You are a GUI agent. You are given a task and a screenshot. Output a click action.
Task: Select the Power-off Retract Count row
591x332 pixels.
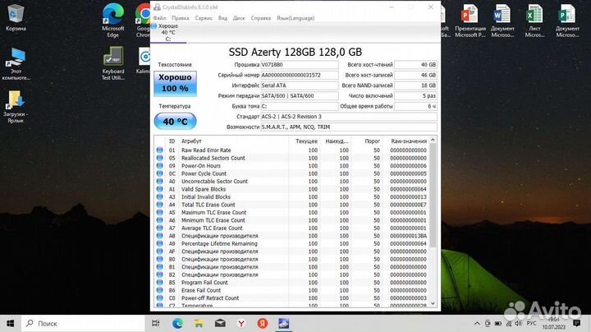(x=291, y=298)
